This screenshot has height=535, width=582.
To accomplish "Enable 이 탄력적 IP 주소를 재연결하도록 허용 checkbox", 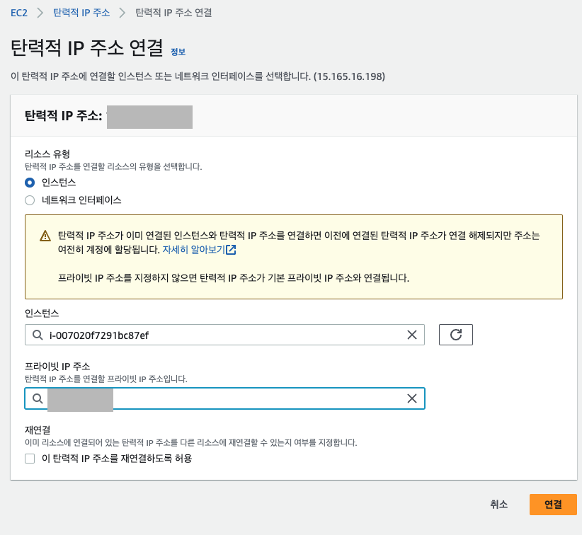I will click(30, 459).
